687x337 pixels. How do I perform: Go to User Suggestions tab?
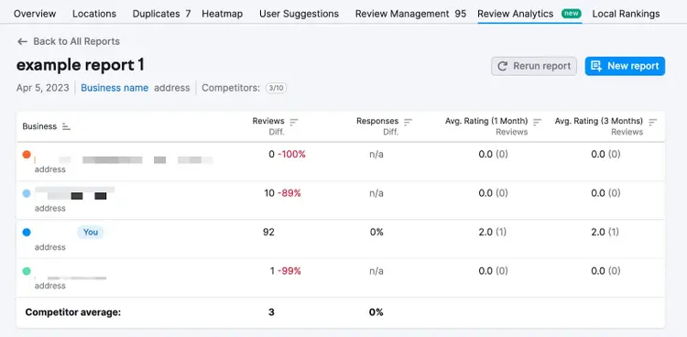coord(299,14)
